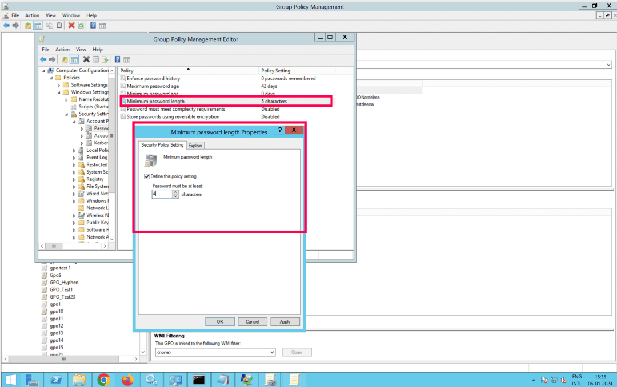Click the question mark help button in Properties dialog

279,131
